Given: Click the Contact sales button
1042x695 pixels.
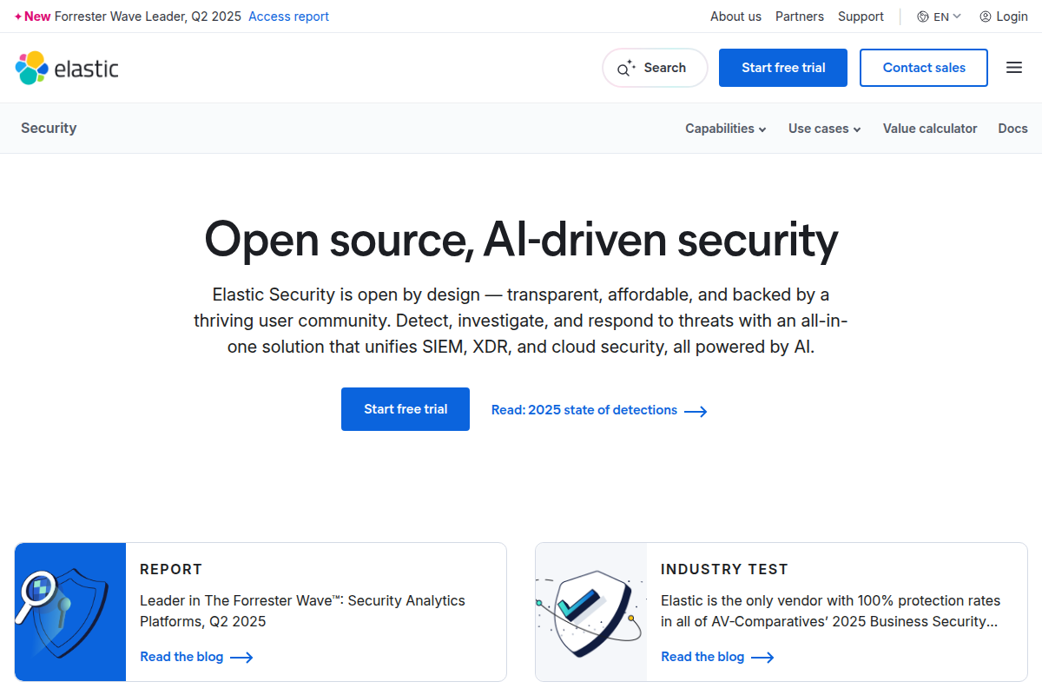Looking at the screenshot, I should pos(923,68).
